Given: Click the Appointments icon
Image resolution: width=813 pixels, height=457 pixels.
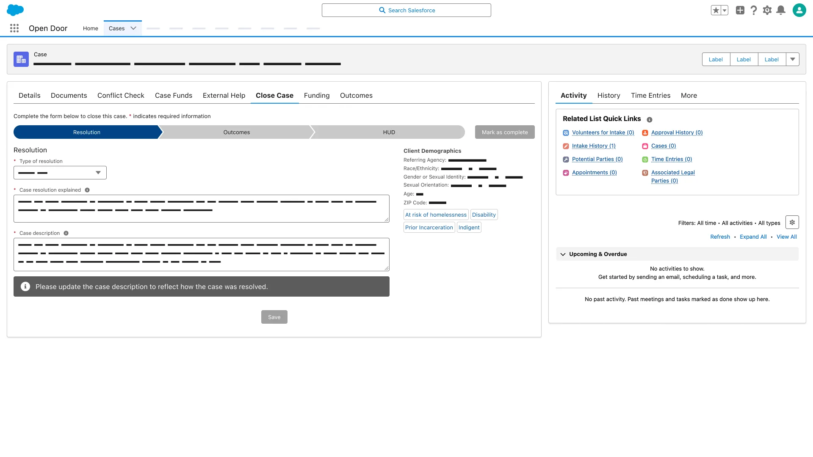Looking at the screenshot, I should (566, 173).
